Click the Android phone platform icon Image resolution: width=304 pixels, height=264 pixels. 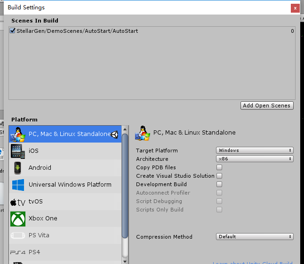click(17, 168)
